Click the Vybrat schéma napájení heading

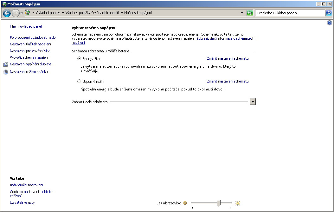click(93, 28)
